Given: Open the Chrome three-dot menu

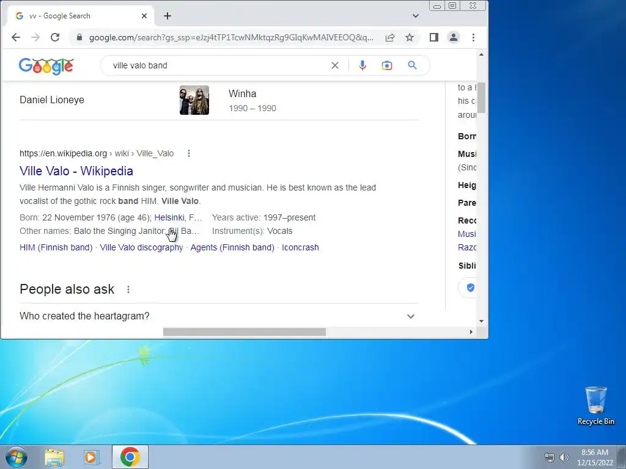Looking at the screenshot, I should coord(473,37).
